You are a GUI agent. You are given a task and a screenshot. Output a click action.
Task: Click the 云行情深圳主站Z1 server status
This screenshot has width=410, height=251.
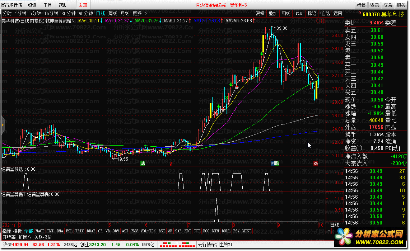pyautogui.click(x=215, y=245)
